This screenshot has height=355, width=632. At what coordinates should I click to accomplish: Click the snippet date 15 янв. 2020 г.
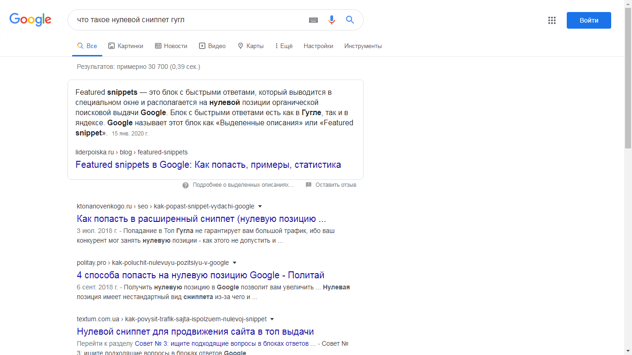(130, 134)
